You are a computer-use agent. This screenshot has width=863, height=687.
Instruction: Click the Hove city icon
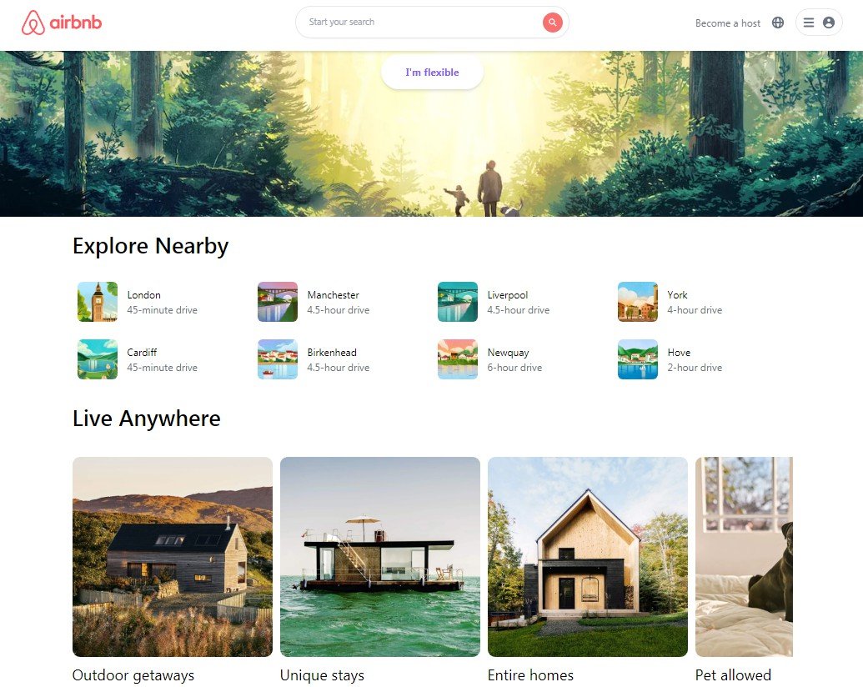637,359
